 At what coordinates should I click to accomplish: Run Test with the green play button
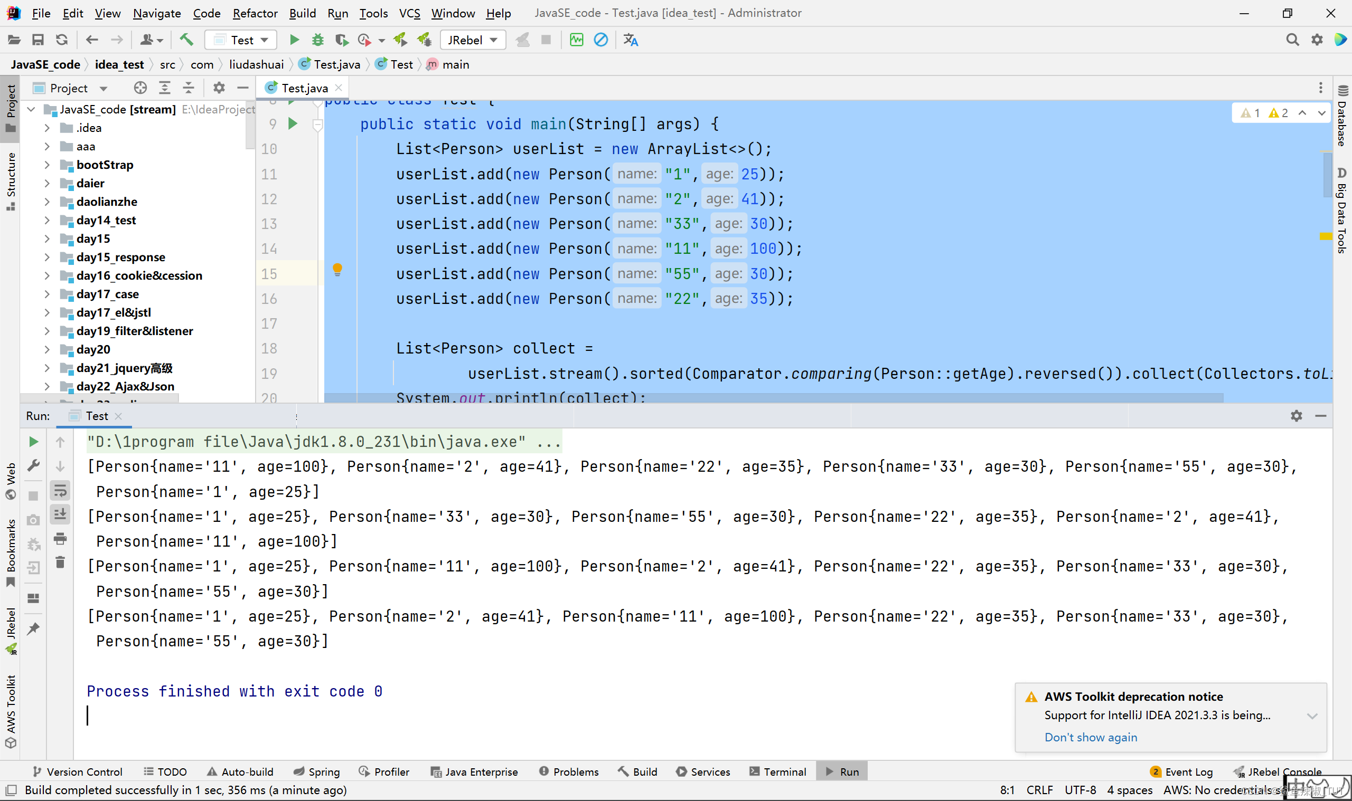294,40
